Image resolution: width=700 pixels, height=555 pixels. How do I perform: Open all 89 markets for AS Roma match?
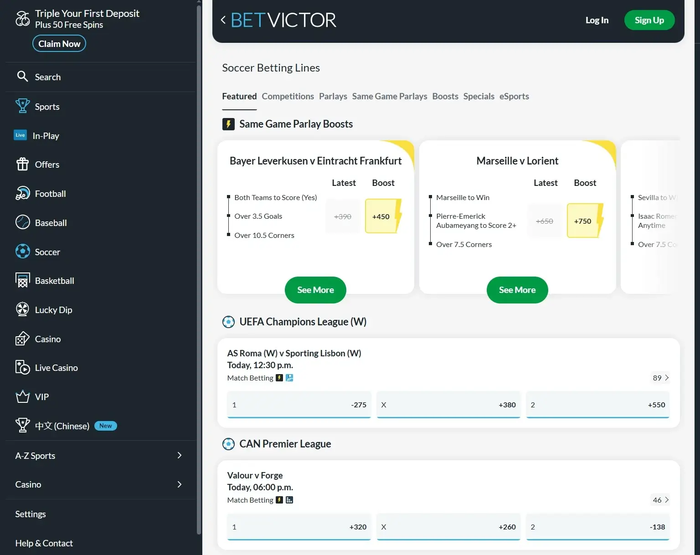click(660, 378)
